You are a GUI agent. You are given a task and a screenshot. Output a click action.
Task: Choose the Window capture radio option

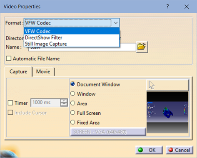click(x=73, y=94)
